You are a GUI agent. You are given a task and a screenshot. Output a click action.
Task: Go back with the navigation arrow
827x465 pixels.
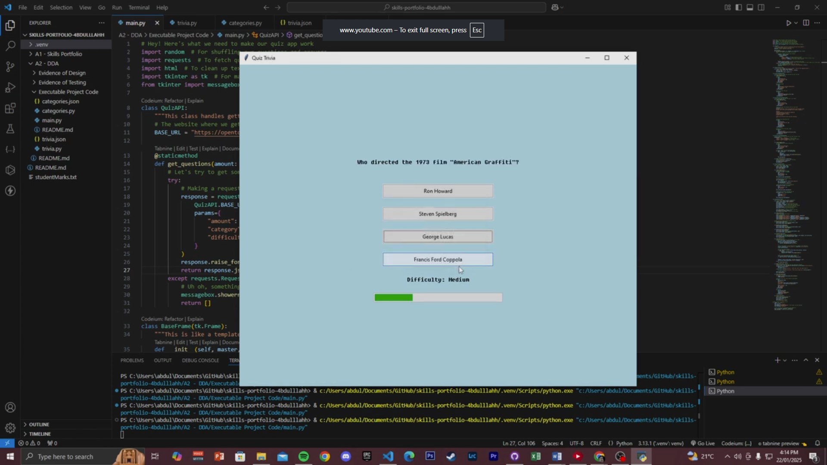pyautogui.click(x=266, y=7)
